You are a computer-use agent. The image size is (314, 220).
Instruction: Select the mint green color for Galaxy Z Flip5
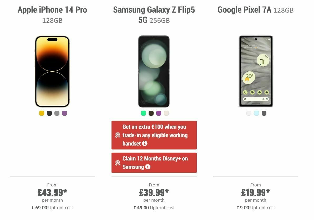point(143,113)
